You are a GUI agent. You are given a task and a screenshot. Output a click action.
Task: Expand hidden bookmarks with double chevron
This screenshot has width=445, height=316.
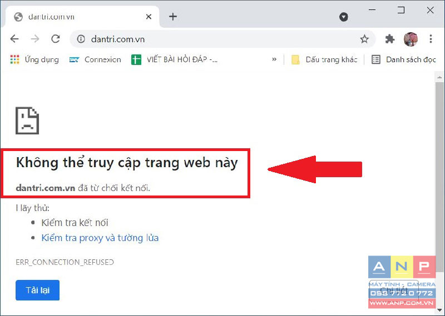coord(274,59)
